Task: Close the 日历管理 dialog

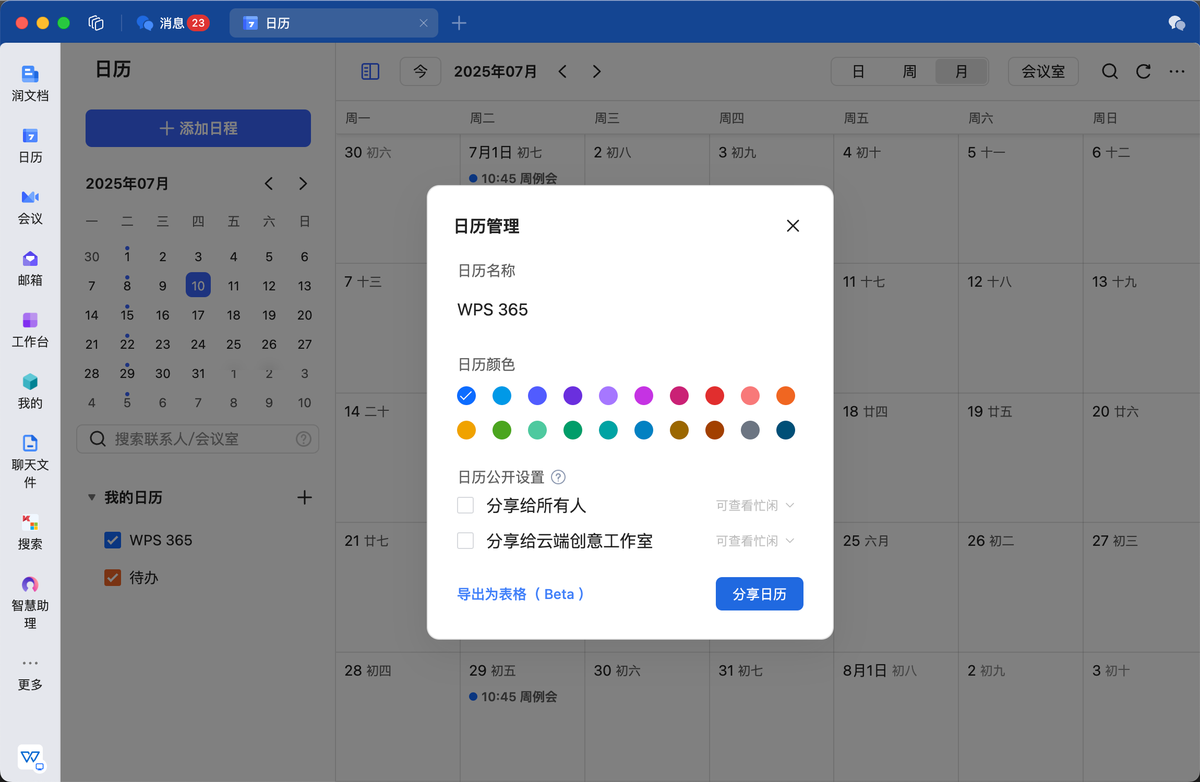Action: coord(793,226)
